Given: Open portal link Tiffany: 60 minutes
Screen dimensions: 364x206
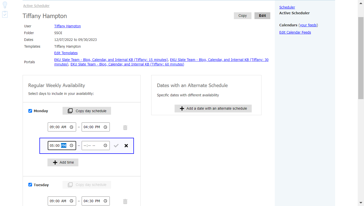Looking at the screenshot, I should point(127,64).
